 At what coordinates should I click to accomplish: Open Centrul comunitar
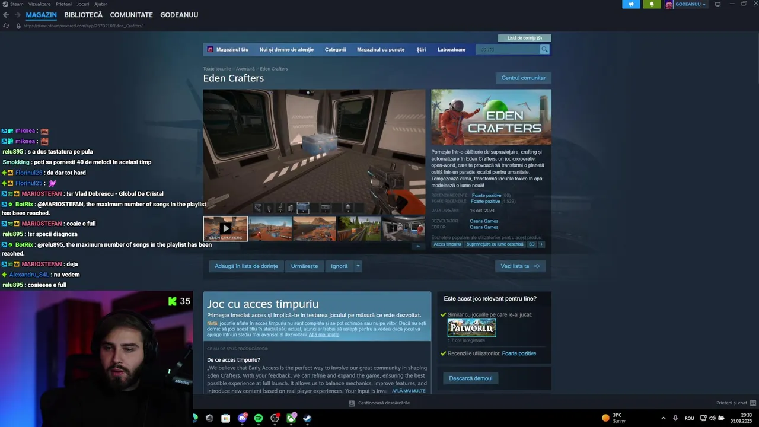pos(523,78)
